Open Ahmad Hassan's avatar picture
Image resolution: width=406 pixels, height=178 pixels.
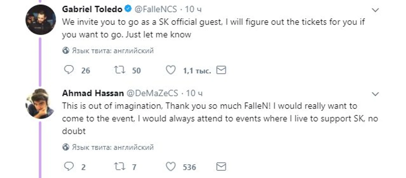click(39, 104)
